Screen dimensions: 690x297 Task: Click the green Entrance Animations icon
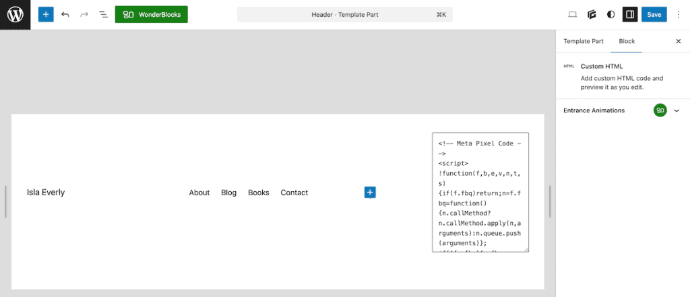point(660,110)
